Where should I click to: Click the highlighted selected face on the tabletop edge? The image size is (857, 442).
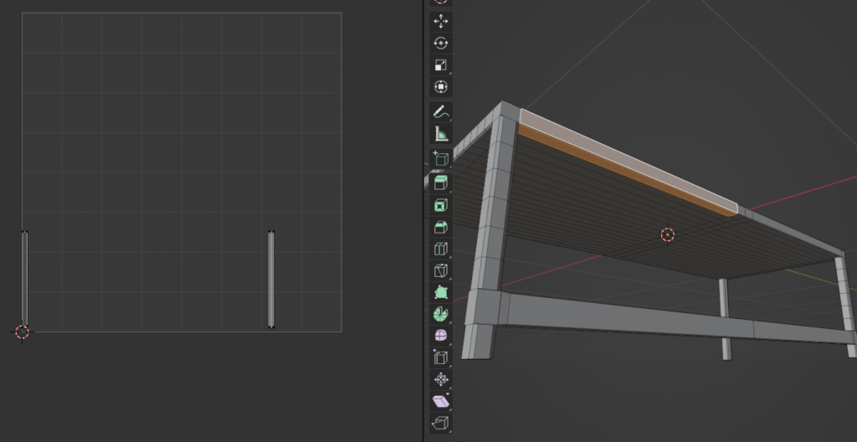(629, 160)
